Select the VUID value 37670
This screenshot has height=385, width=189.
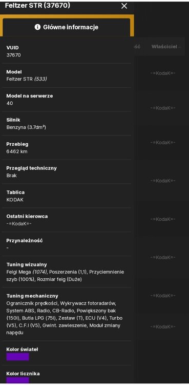tap(13, 55)
